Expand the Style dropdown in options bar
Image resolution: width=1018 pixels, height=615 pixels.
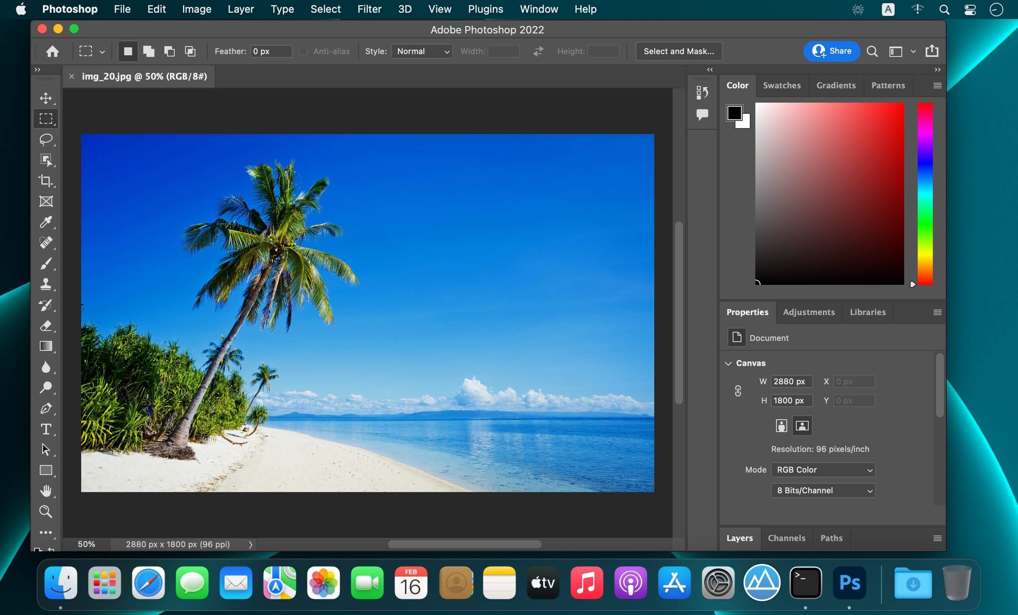[x=423, y=51]
